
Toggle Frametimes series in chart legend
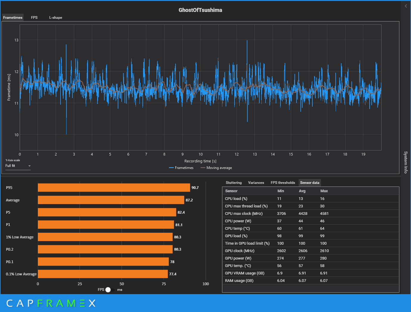(x=181, y=168)
